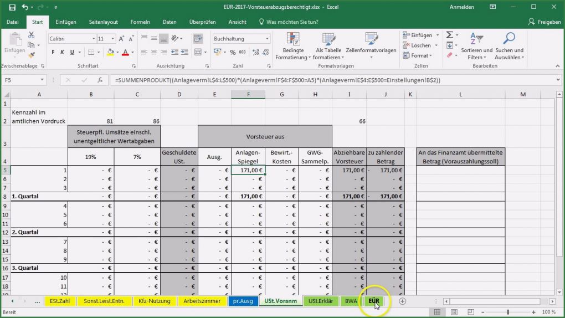Toggle bold formatting (F)
Viewport: 565px width, 318px height.
54,52
